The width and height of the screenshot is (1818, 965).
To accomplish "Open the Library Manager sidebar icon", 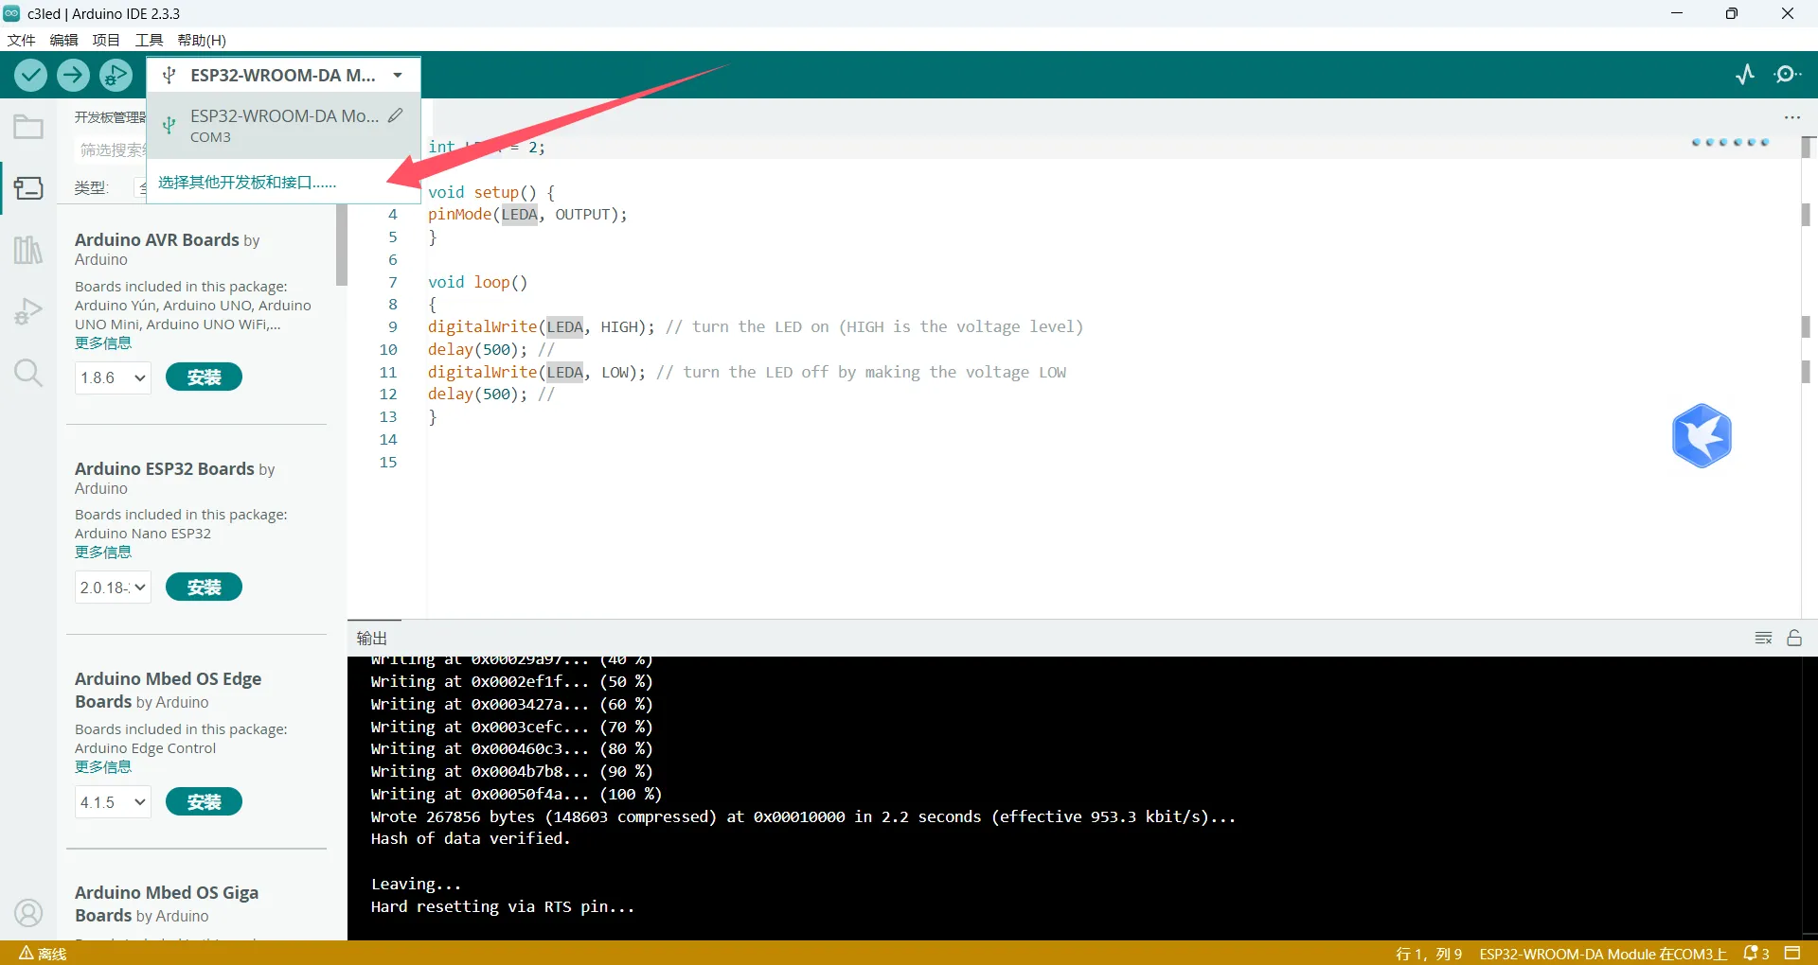I will [x=28, y=250].
